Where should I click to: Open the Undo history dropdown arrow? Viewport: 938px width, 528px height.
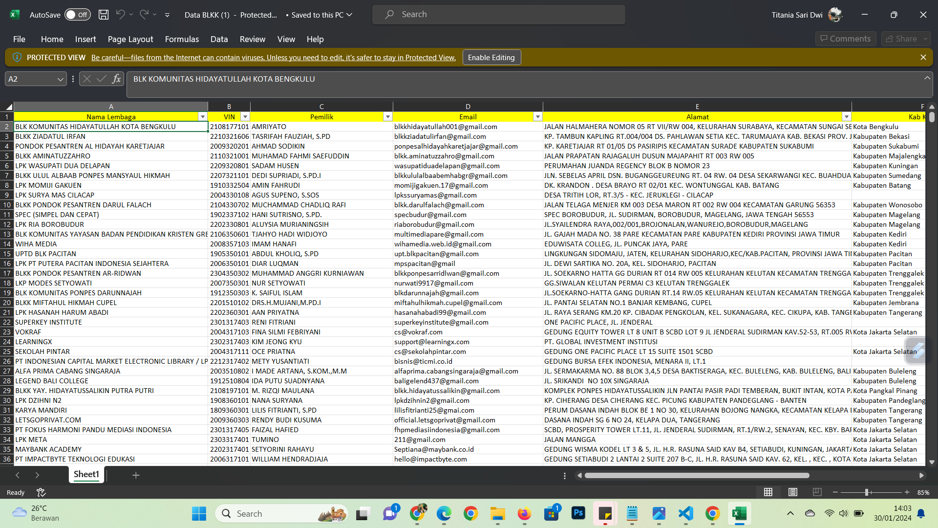point(131,15)
